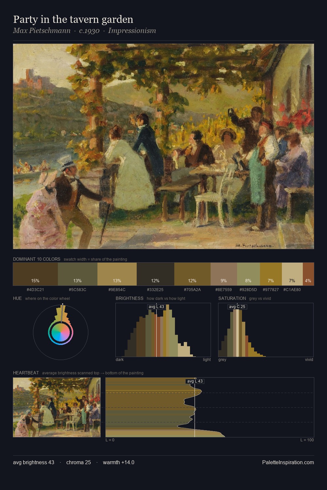Click the "avg L 43" tag in Brightness histogram
This screenshot has height=490, width=327.
[156, 307]
